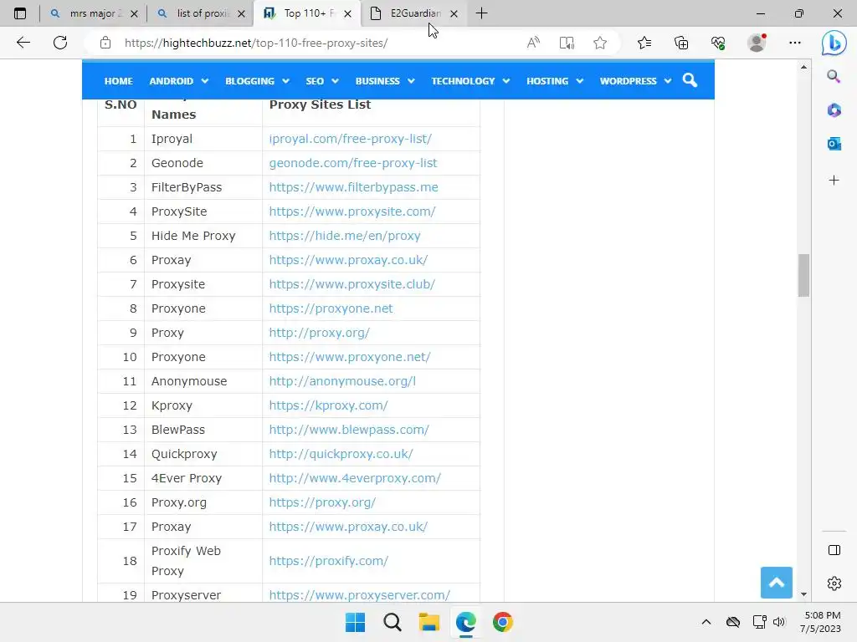This screenshot has width=857, height=642.
Task: Open Google Chrome from taskbar
Action: click(503, 622)
